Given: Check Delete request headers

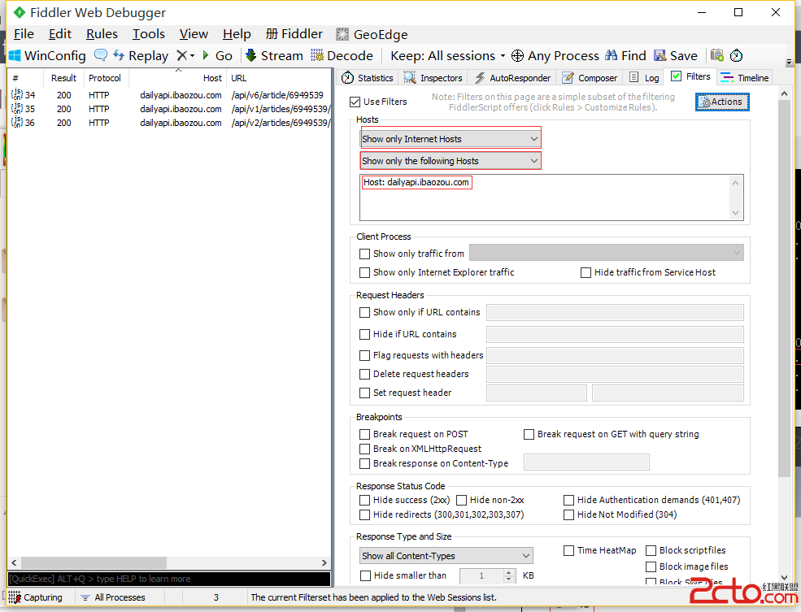Looking at the screenshot, I should coord(365,374).
